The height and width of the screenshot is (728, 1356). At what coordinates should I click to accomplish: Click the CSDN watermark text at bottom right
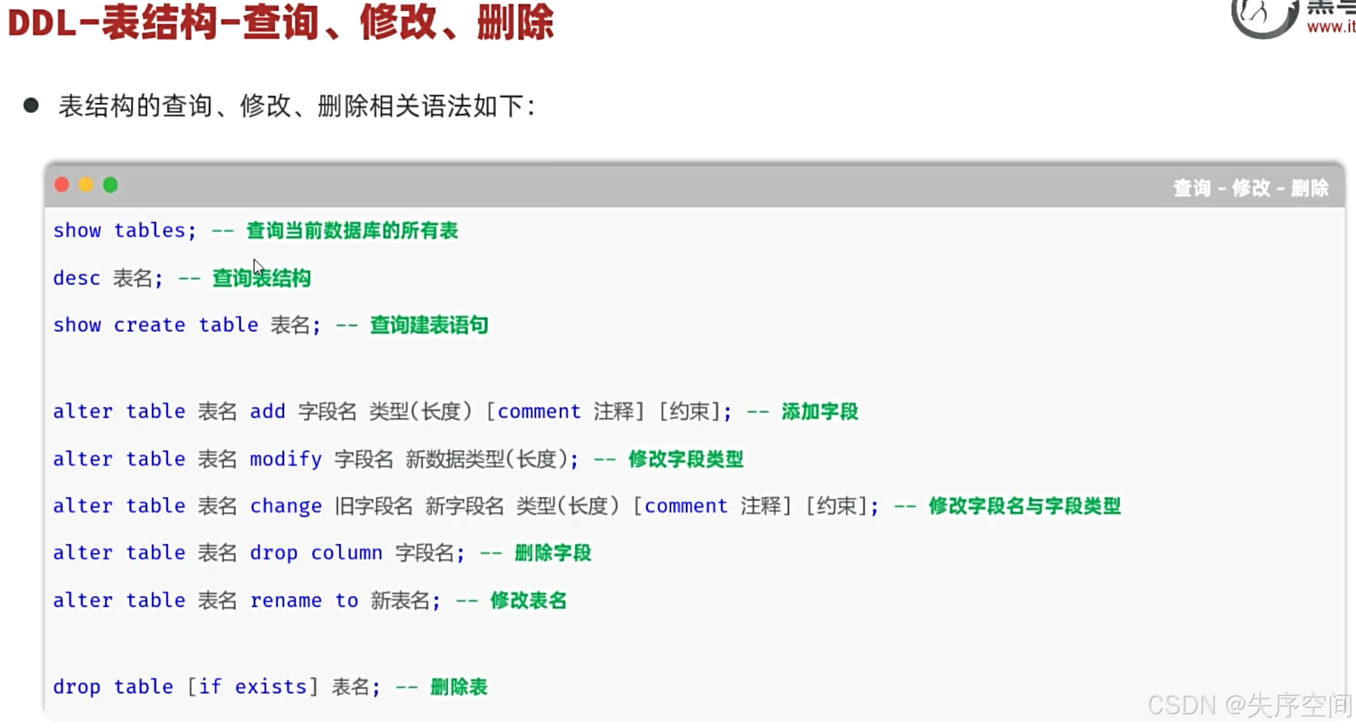tap(1249, 705)
